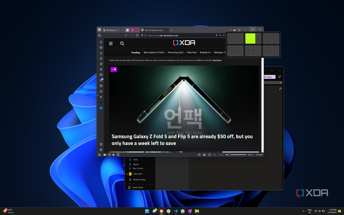Toggle image loading in status bar
Viewport: 344px width, 215px height.
(204, 155)
